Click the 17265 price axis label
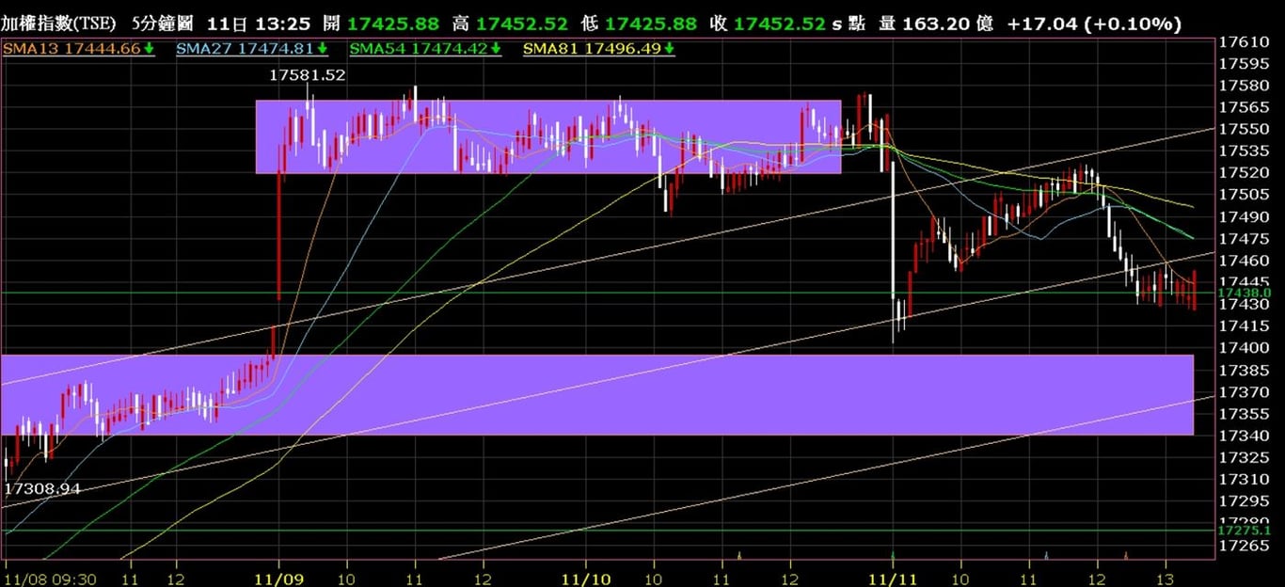1285x587 pixels. [1244, 546]
